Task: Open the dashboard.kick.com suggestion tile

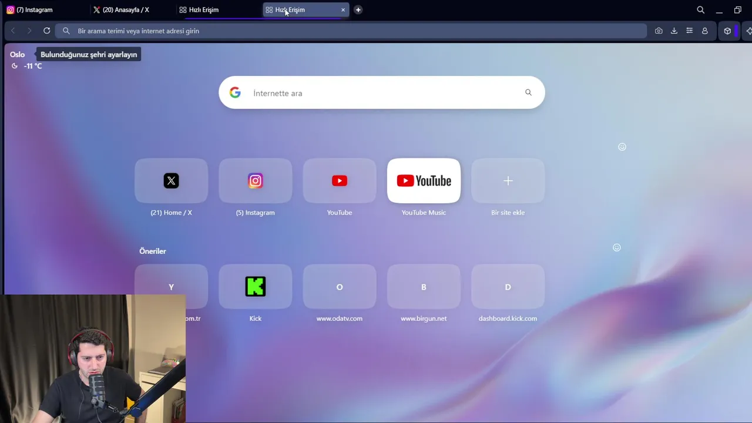Action: (x=508, y=287)
